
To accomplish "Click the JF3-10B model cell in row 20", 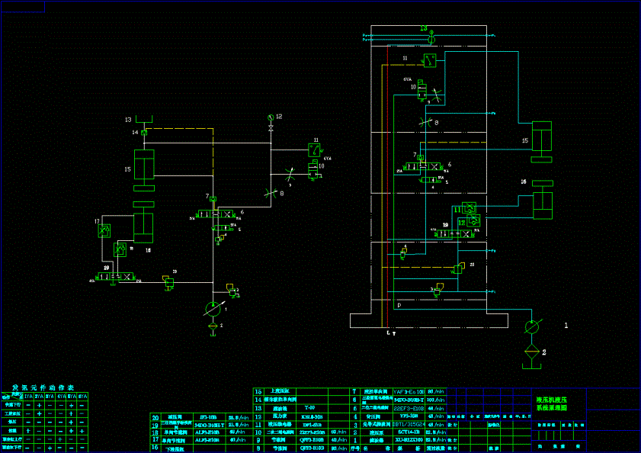I will pyautogui.click(x=210, y=417).
